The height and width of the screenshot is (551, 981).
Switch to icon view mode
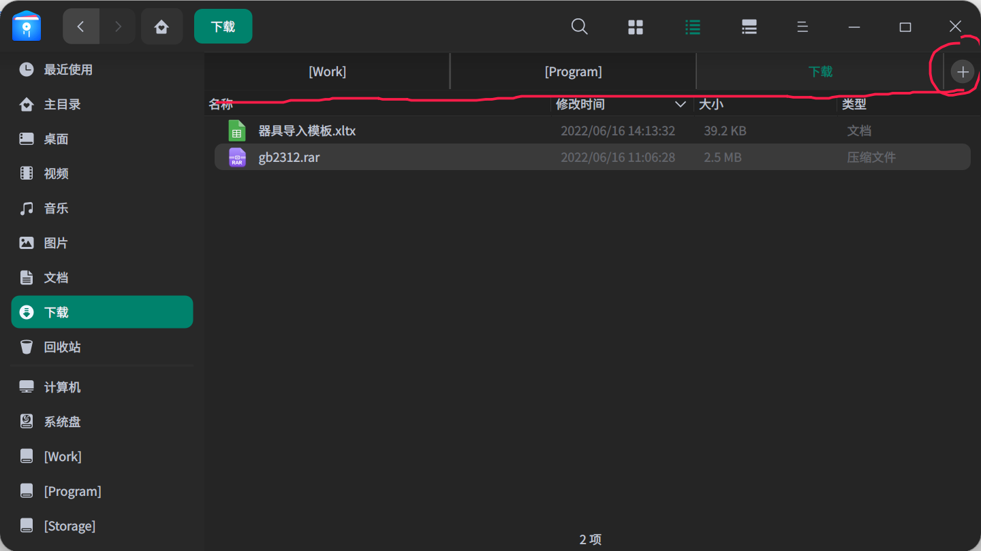click(x=636, y=27)
